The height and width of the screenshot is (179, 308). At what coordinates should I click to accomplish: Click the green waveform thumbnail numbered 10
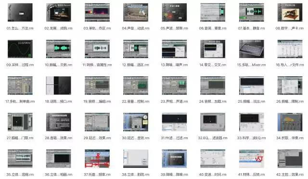(59, 49)
